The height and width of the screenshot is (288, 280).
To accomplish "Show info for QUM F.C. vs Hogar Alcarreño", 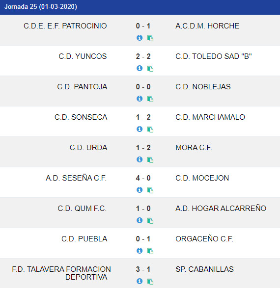I will (140, 220).
